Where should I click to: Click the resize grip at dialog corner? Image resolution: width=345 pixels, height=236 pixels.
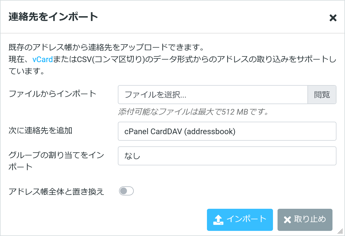pyautogui.click(x=340, y=231)
